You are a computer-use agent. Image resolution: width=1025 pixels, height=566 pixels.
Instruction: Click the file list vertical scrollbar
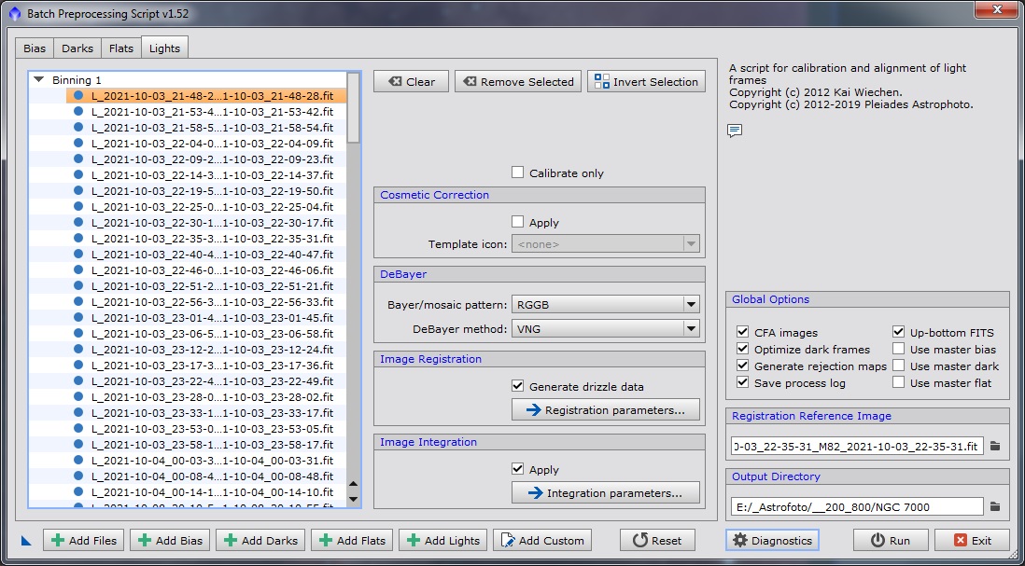point(353,280)
